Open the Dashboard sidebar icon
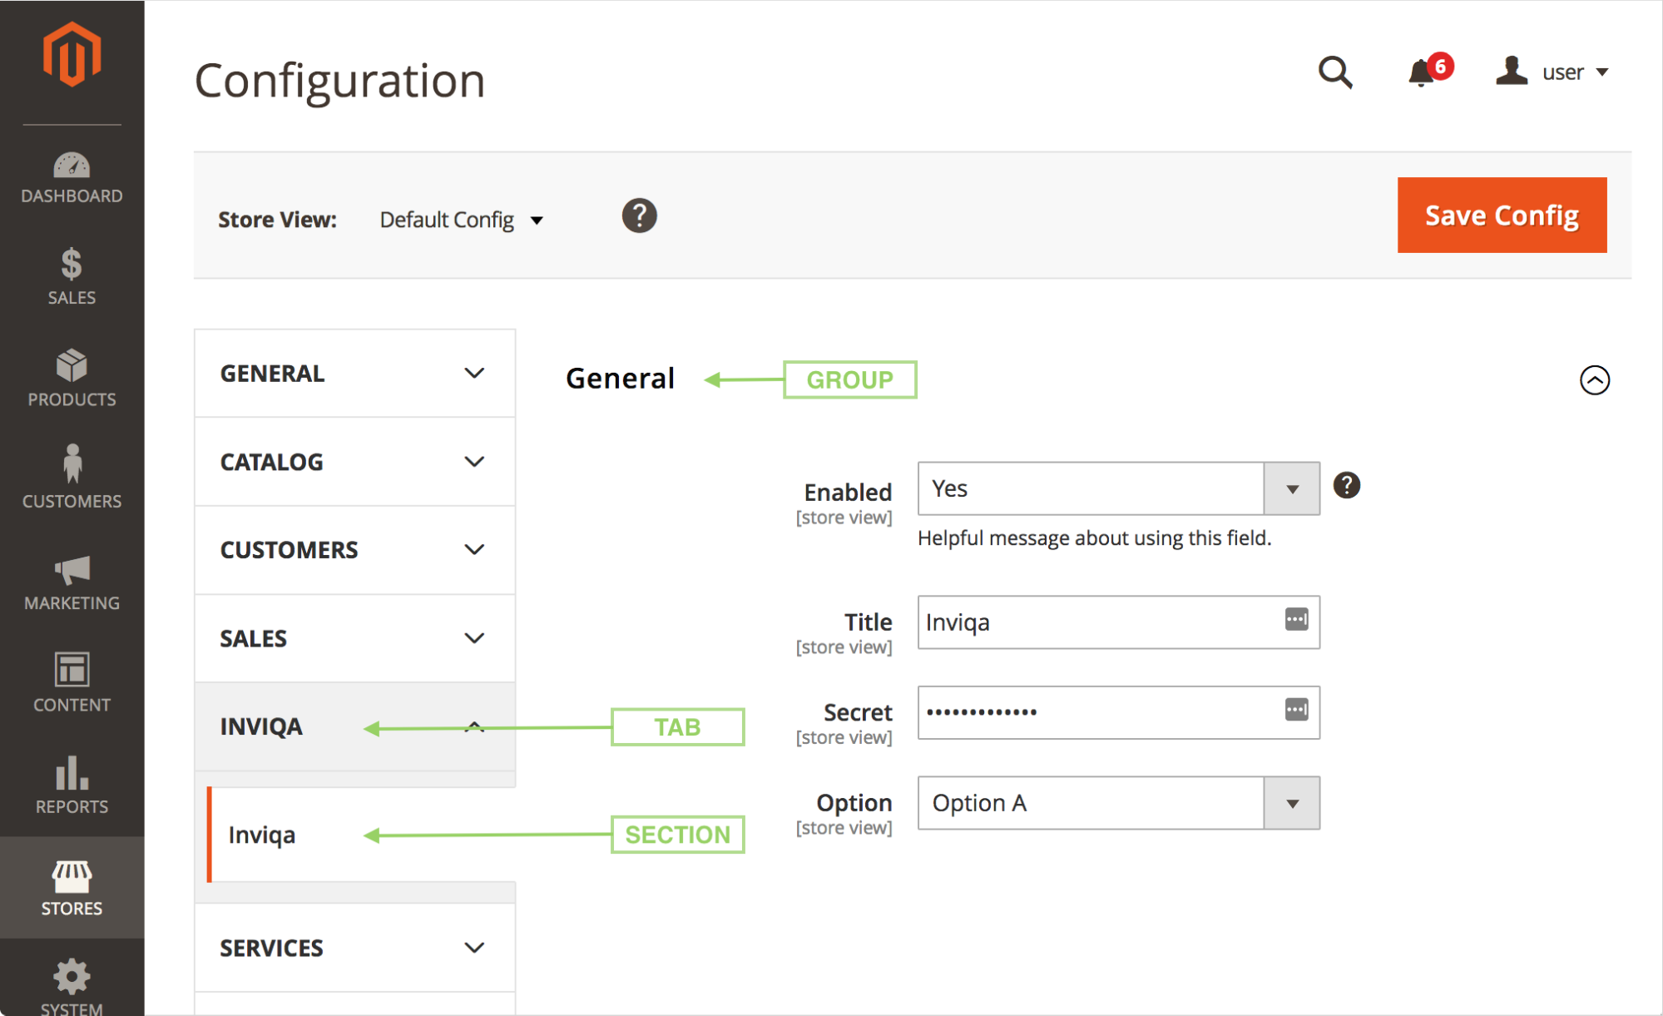Screen dimensions: 1663x1016 pos(72,166)
